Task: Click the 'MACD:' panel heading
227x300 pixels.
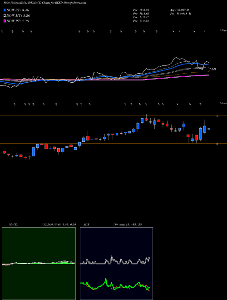Action: click(14, 225)
